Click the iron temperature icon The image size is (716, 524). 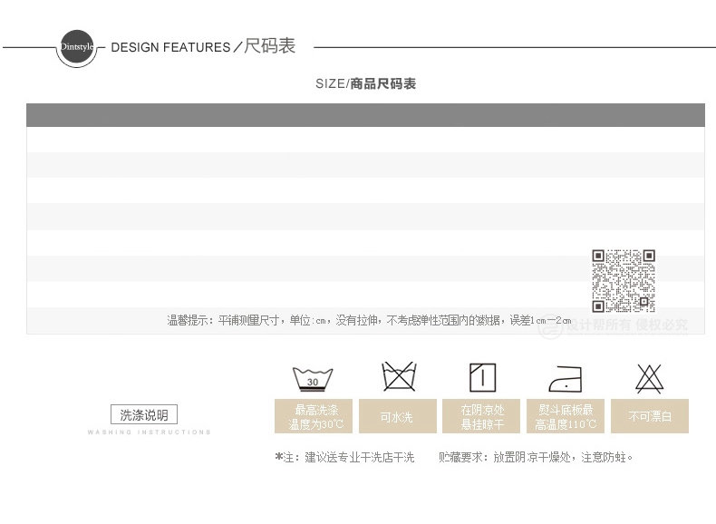(x=565, y=376)
